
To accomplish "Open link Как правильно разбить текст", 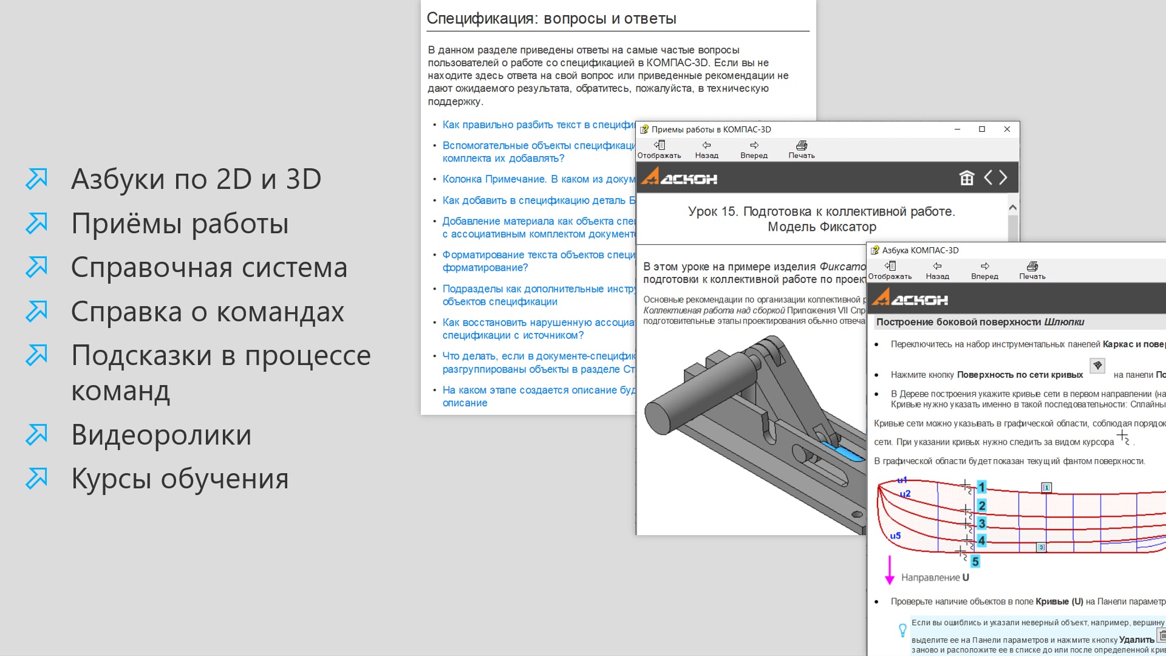I will [x=537, y=125].
